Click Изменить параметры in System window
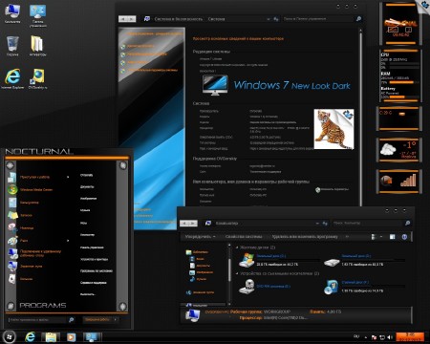The height and width of the screenshot is (344, 430). coord(332,189)
